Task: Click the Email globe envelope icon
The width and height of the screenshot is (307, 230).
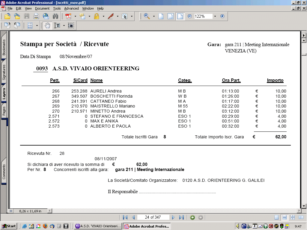Action: point(46,16)
